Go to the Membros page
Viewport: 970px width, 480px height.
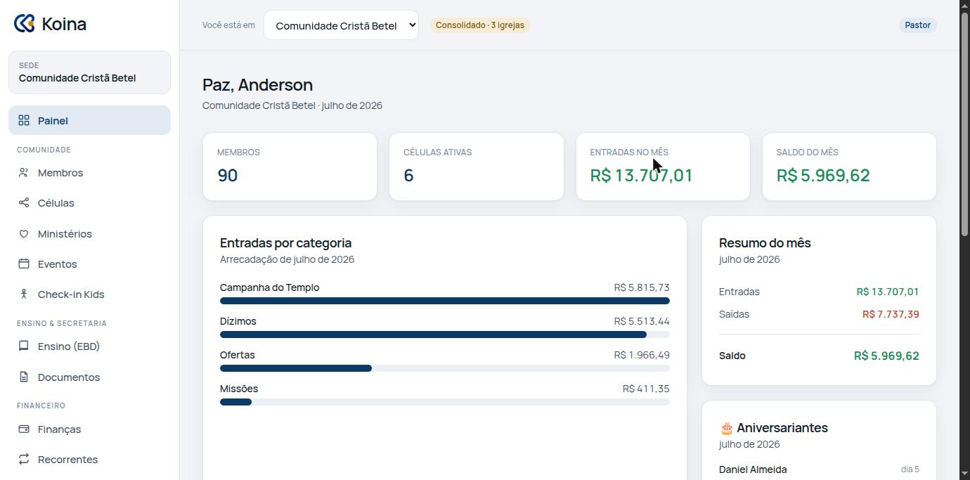(x=89, y=172)
